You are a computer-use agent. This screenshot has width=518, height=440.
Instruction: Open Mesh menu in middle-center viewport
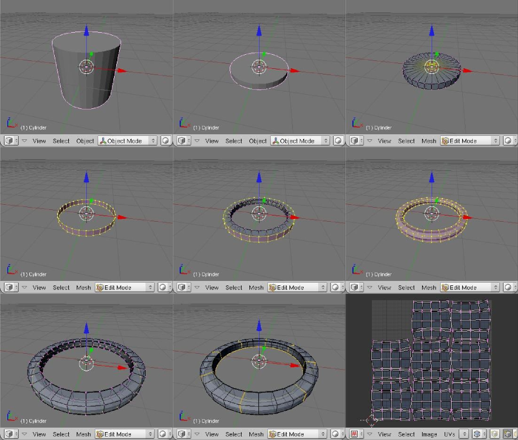tap(256, 288)
